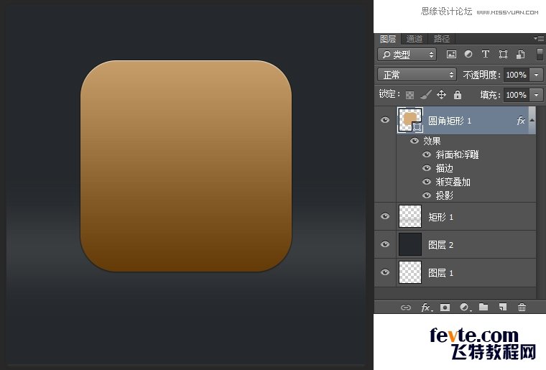The image size is (546, 370).
Task: Lock transparent pixels icon
Action: pos(409,95)
